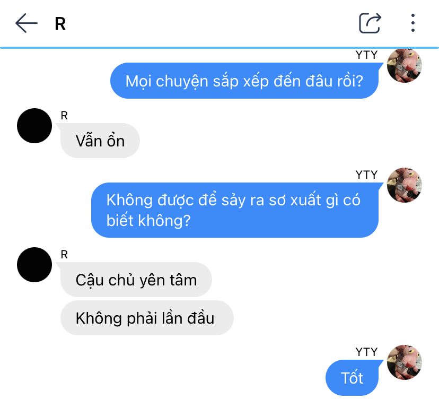
Task: Tap sender name R above "Cậu chủ yên tâm"
Action: (x=64, y=255)
